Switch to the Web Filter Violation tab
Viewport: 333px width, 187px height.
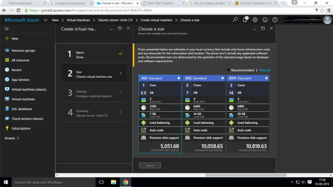[163, 3]
